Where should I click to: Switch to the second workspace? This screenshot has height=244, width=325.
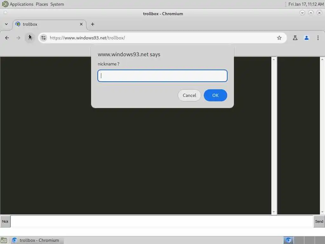coord(299,240)
